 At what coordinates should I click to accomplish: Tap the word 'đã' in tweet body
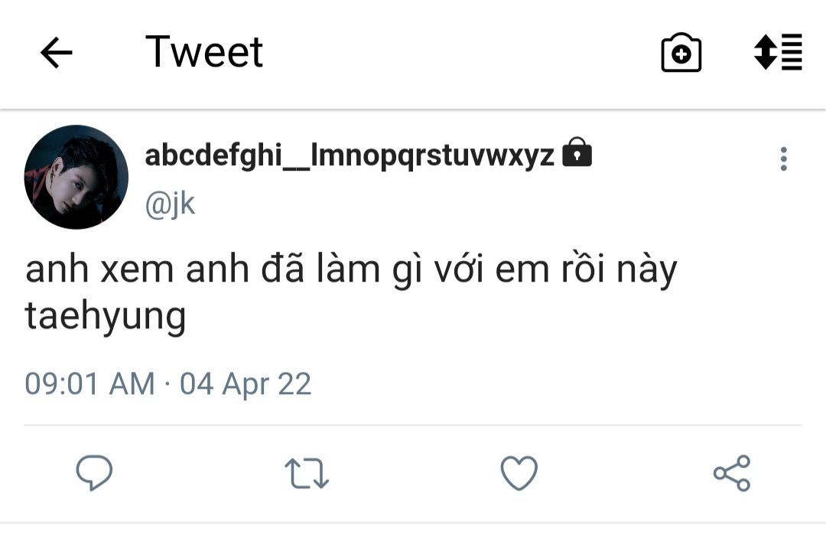[284, 269]
